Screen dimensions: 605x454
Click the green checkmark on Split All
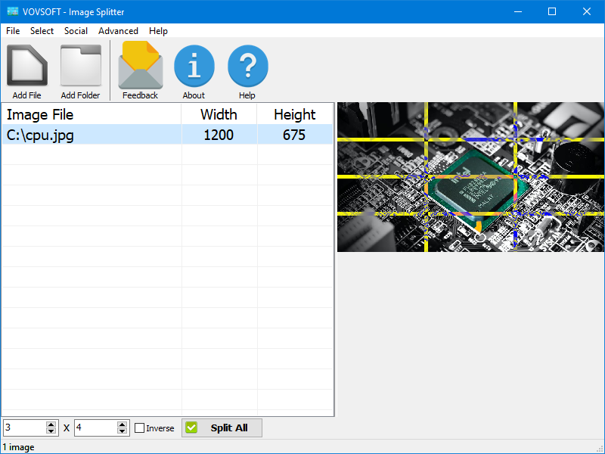click(192, 428)
